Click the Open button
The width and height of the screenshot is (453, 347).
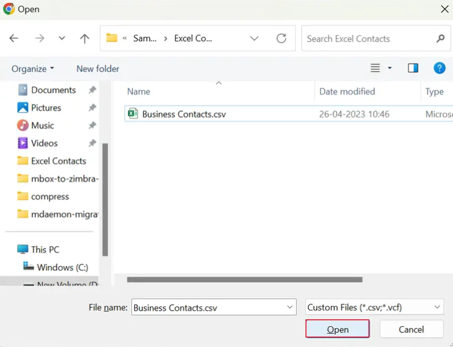pos(337,329)
